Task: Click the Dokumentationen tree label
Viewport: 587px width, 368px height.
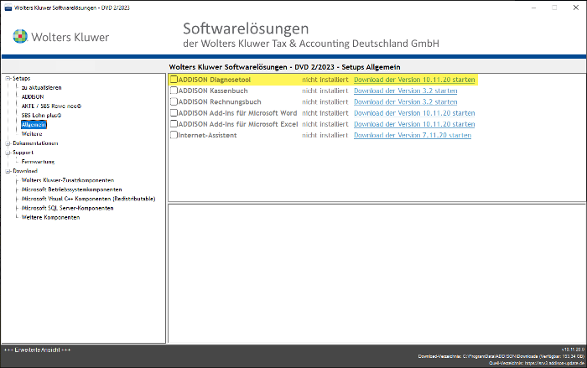Action: (x=35, y=143)
